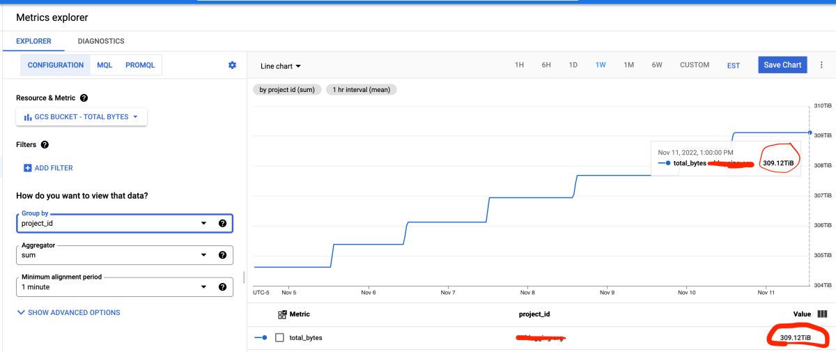Open help for Group by field
836x352 pixels.
(x=222, y=223)
